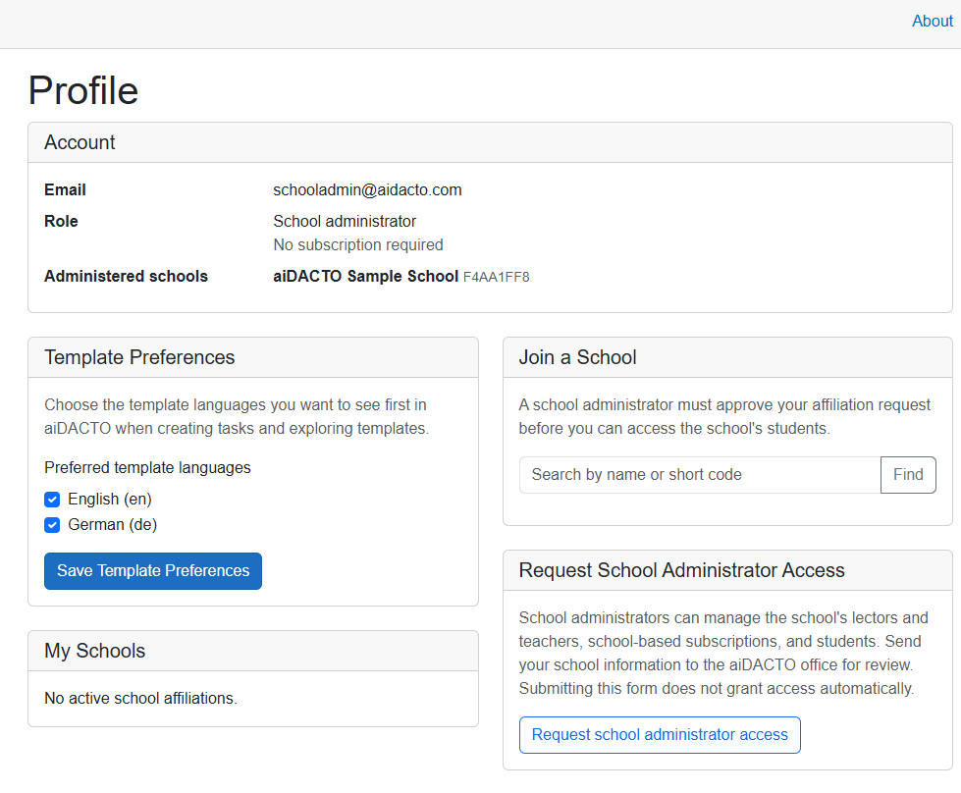The image size is (961, 793).
Task: Click the school code F4AA1FF8
Action: (497, 277)
